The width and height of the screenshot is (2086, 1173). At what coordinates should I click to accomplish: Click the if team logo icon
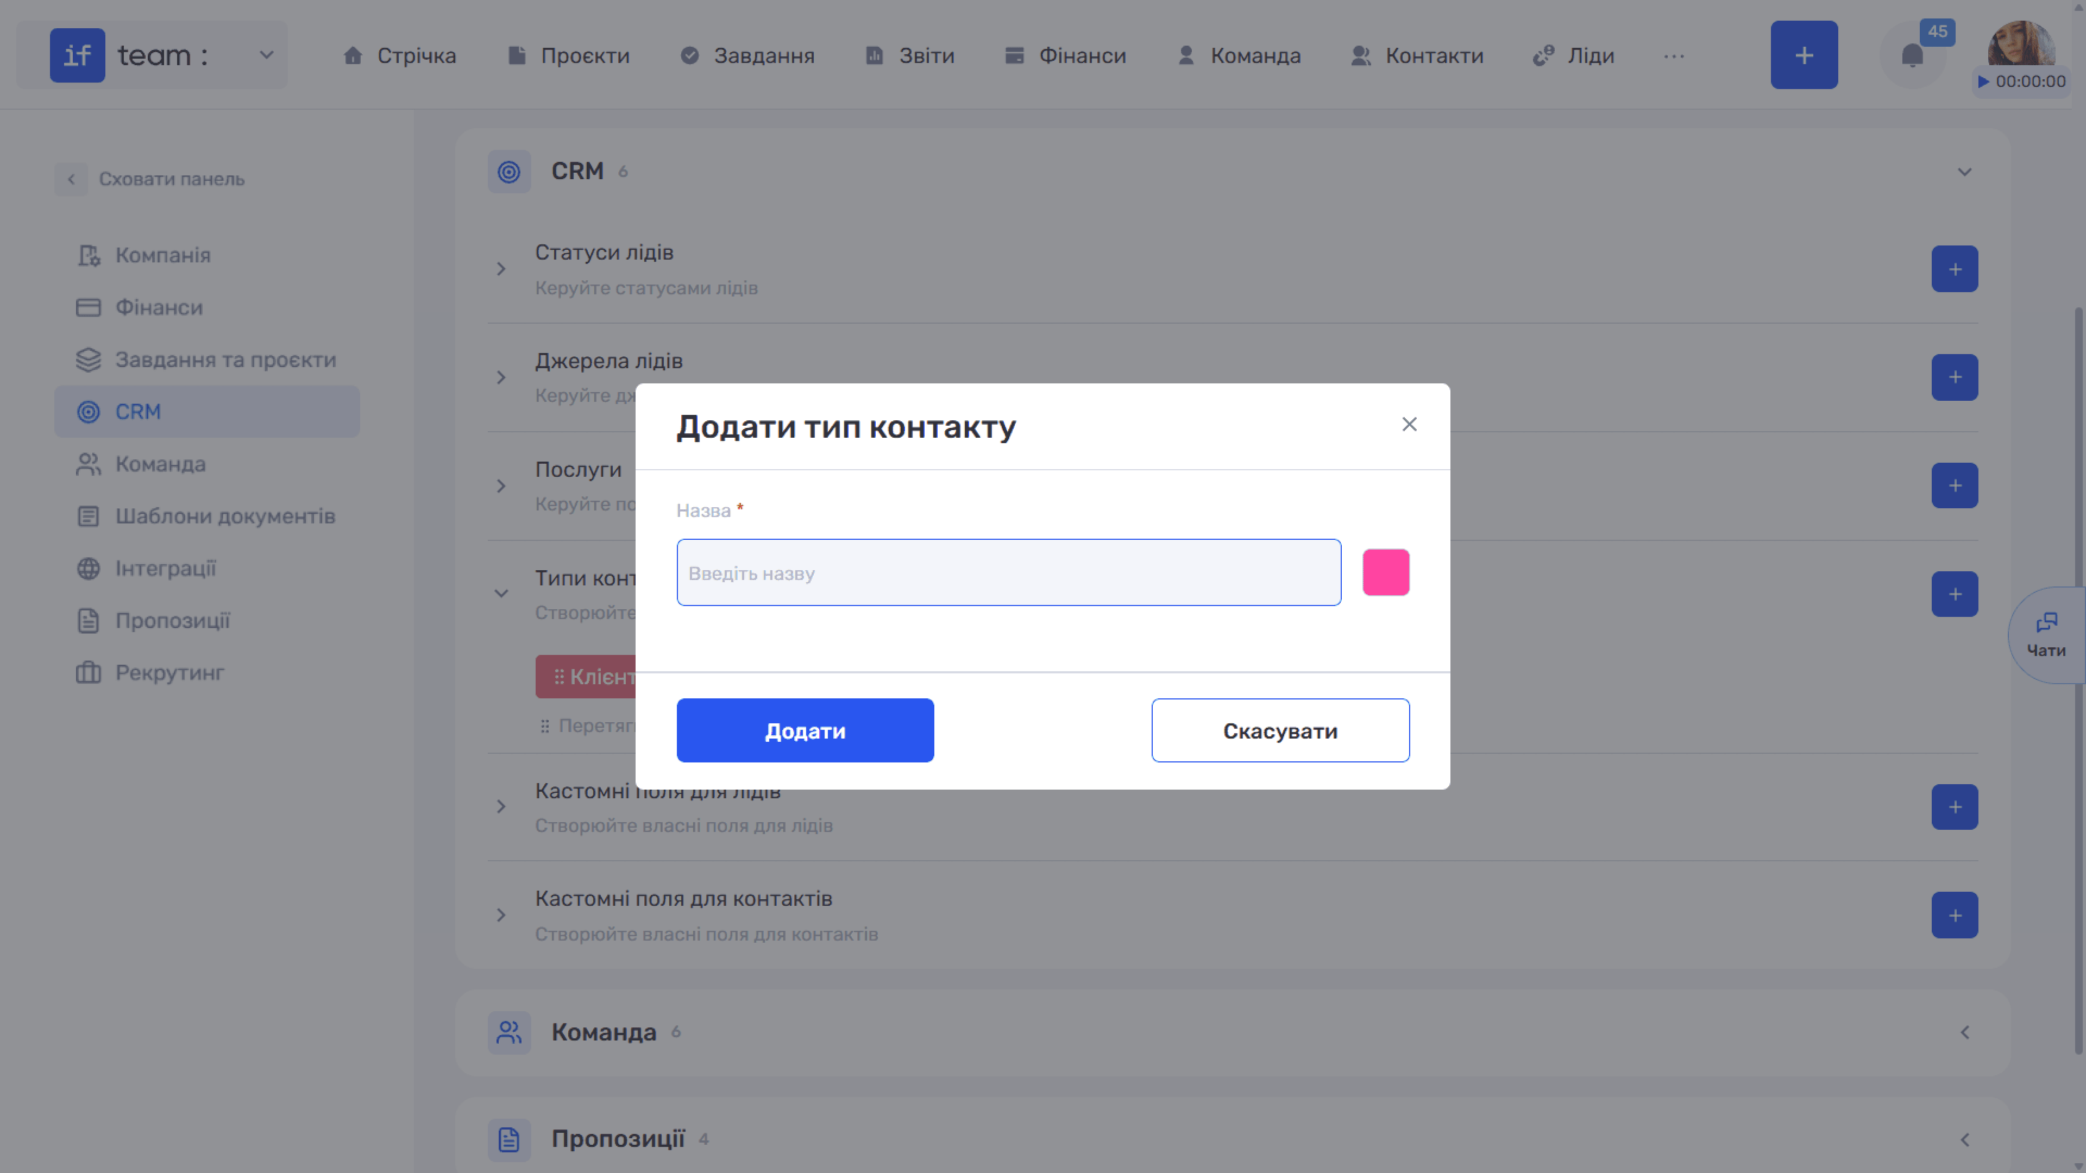coord(77,55)
